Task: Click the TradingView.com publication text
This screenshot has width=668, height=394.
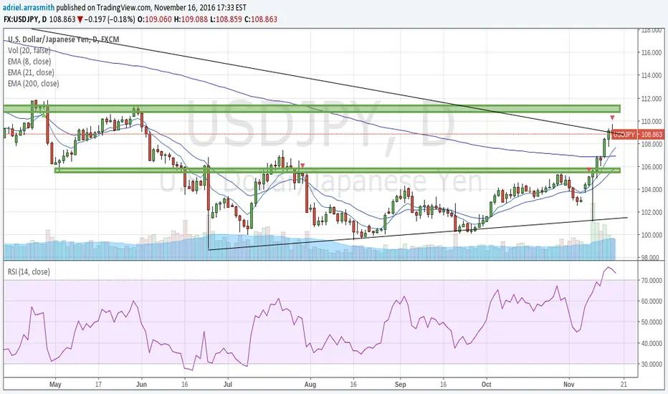Action: point(124,8)
